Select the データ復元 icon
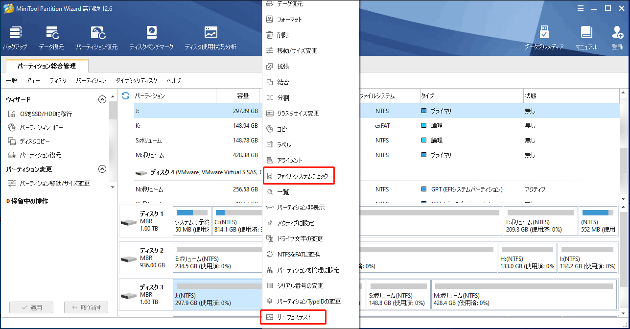The height and width of the screenshot is (329, 630). (51, 37)
